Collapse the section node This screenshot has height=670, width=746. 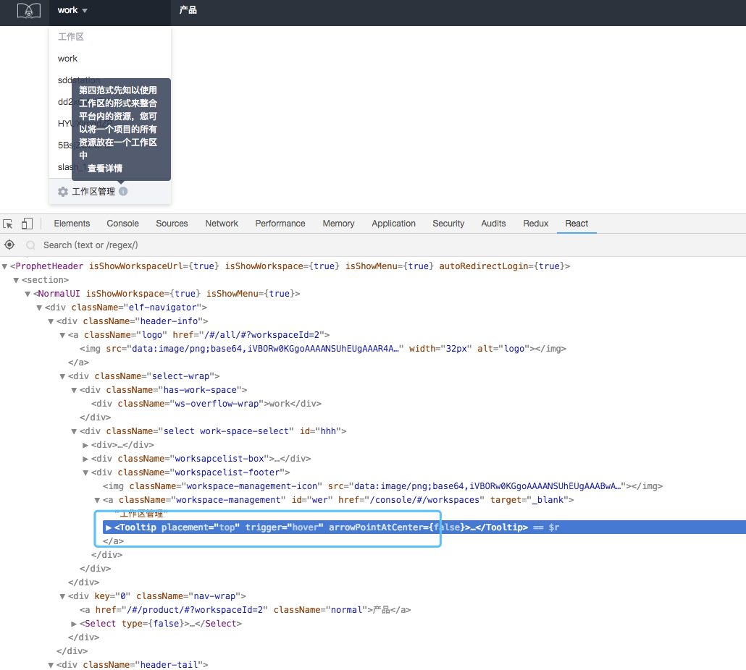16,280
